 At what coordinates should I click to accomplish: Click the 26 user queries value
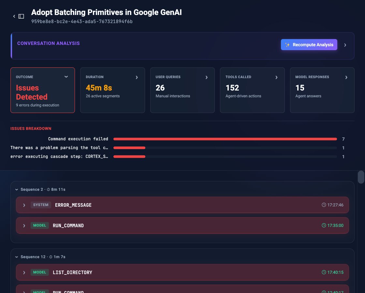click(160, 88)
